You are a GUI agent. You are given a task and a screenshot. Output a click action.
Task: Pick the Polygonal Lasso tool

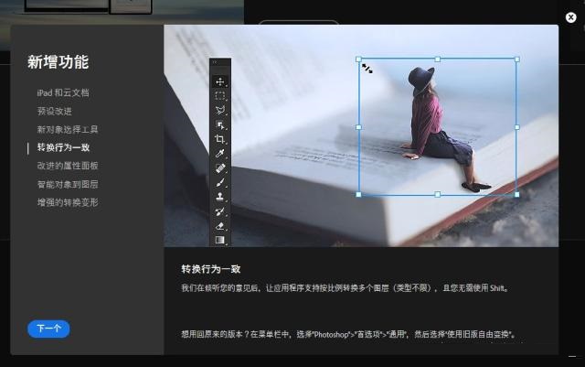click(x=220, y=110)
